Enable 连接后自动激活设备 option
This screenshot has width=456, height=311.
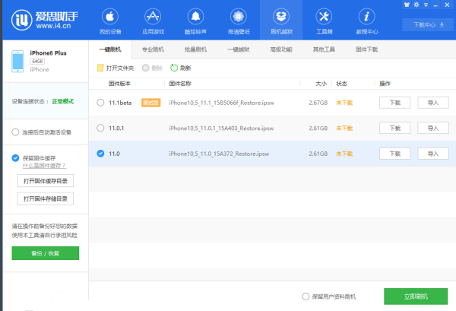click(x=16, y=132)
